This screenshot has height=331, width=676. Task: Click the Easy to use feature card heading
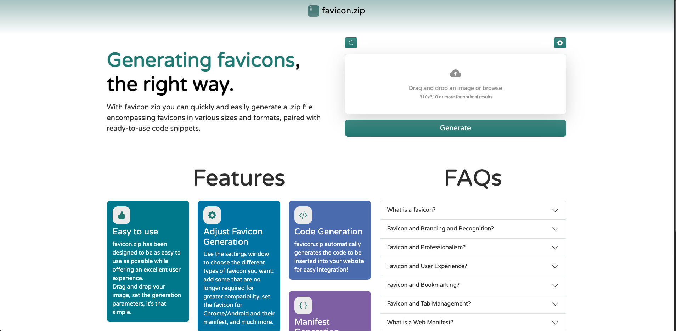pyautogui.click(x=135, y=232)
